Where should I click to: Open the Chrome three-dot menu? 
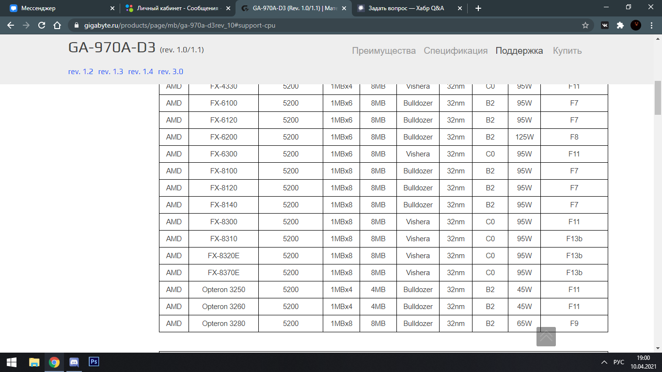pyautogui.click(x=651, y=25)
